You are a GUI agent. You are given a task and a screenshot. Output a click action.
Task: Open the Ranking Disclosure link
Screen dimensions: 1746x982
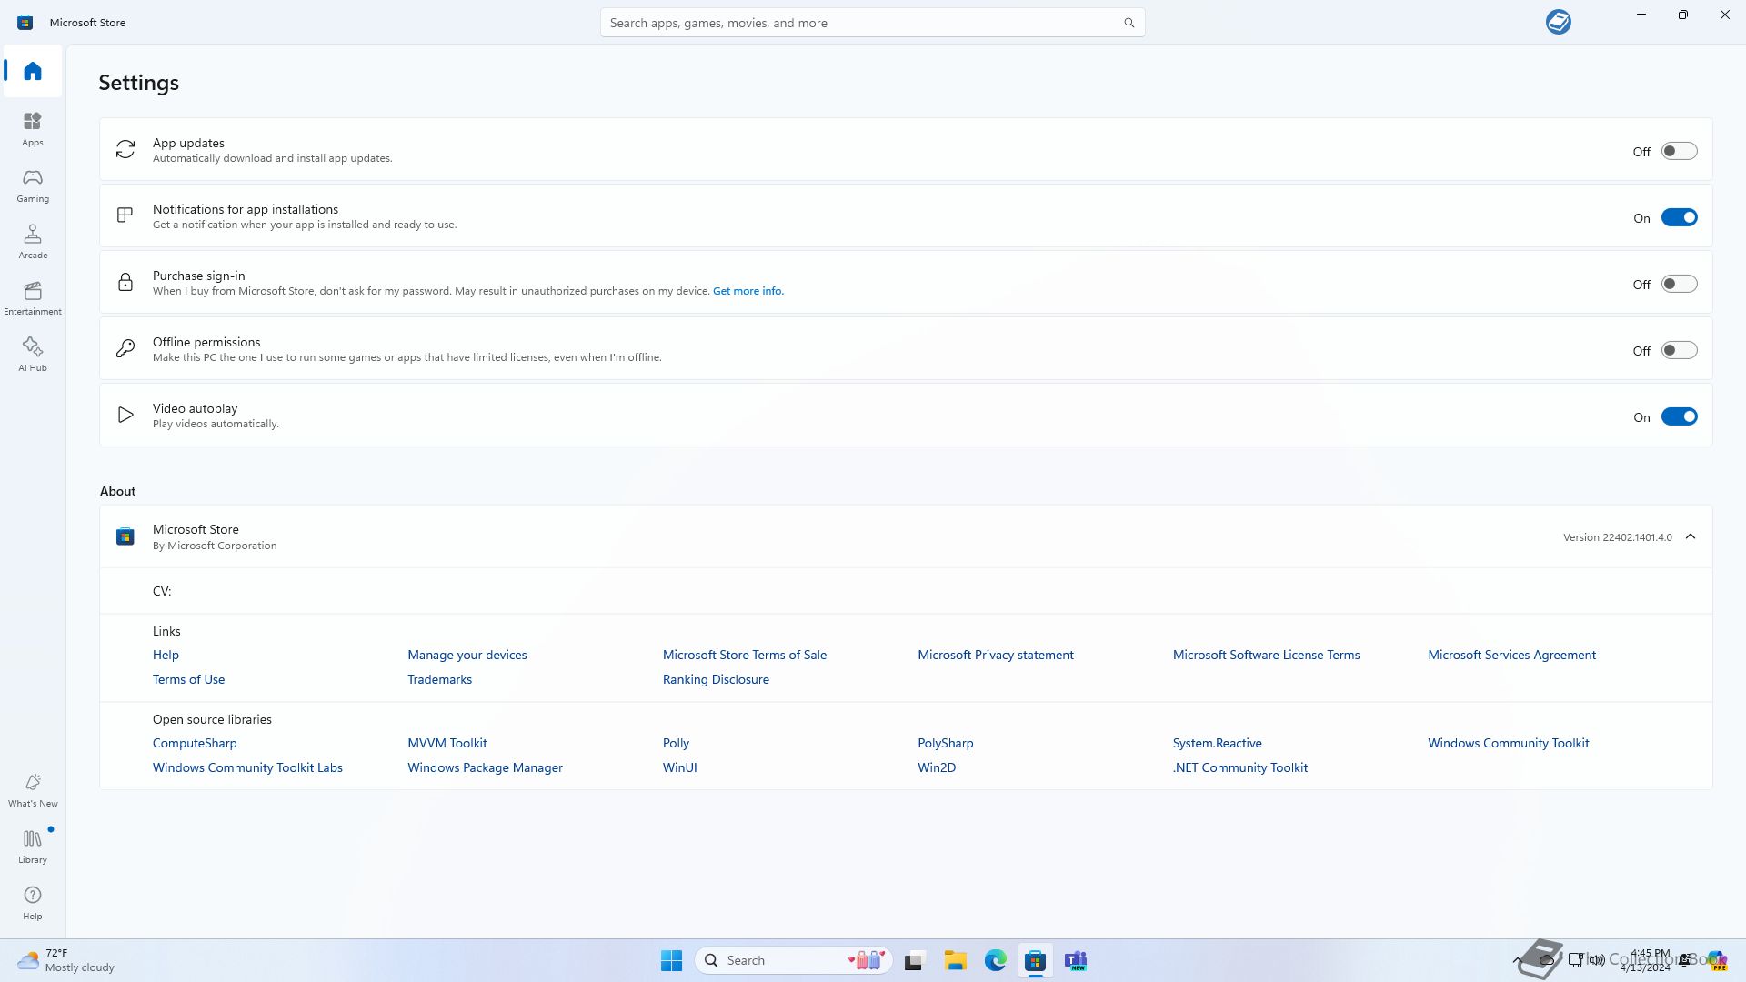pos(716,679)
